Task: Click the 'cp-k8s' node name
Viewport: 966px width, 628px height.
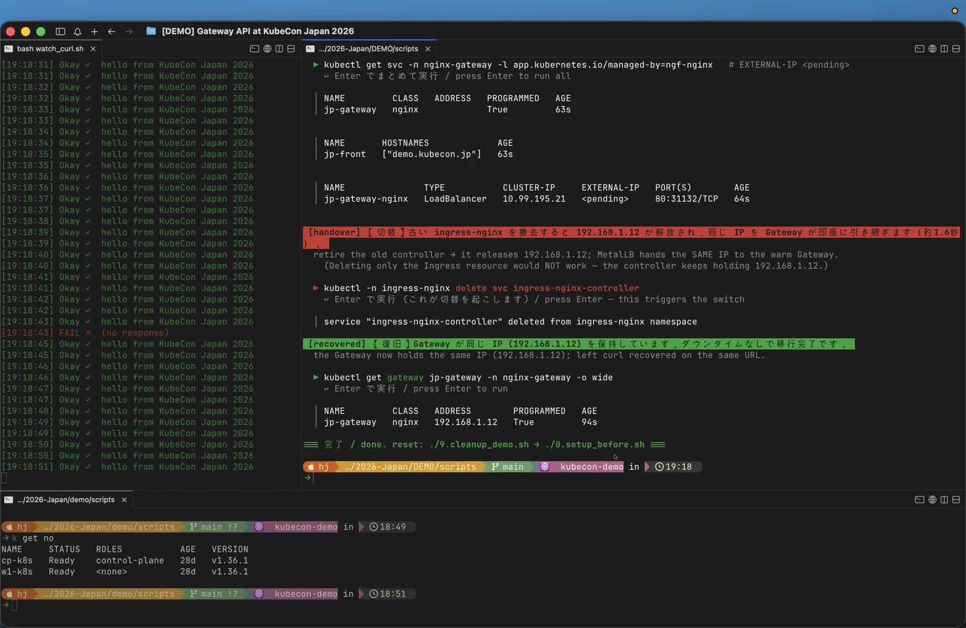Action: [x=17, y=561]
